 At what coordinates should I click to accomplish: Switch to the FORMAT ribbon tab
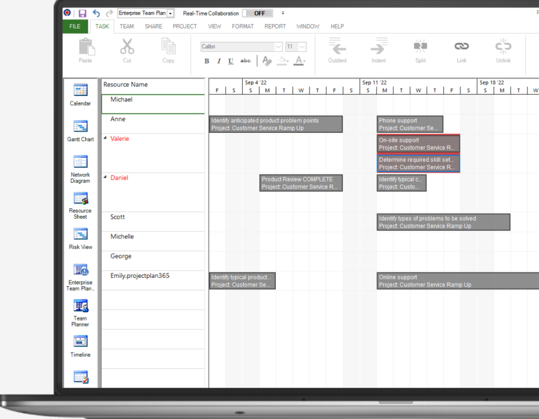point(243,26)
